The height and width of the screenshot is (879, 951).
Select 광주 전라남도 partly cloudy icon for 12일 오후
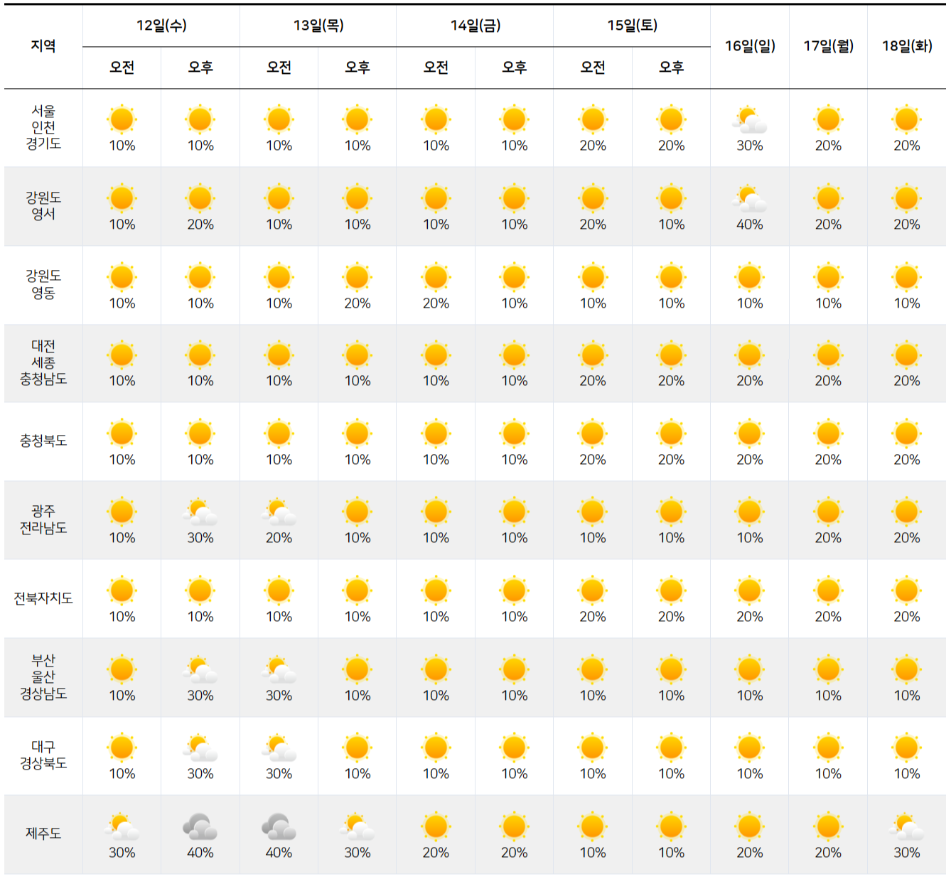coord(200,512)
